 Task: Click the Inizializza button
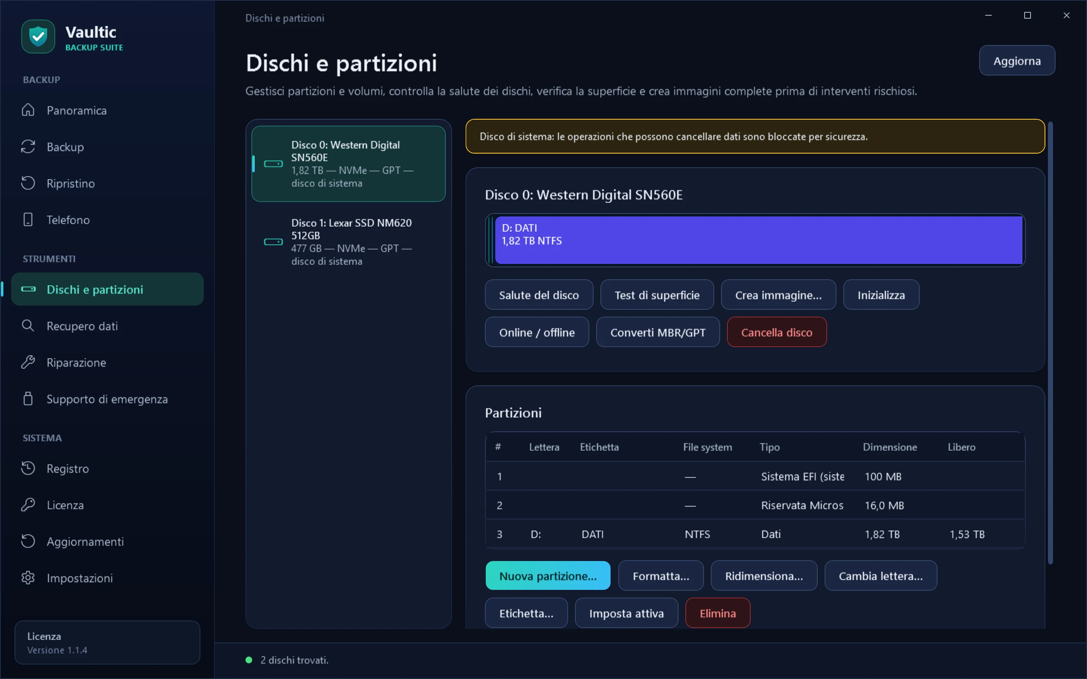pyautogui.click(x=881, y=295)
